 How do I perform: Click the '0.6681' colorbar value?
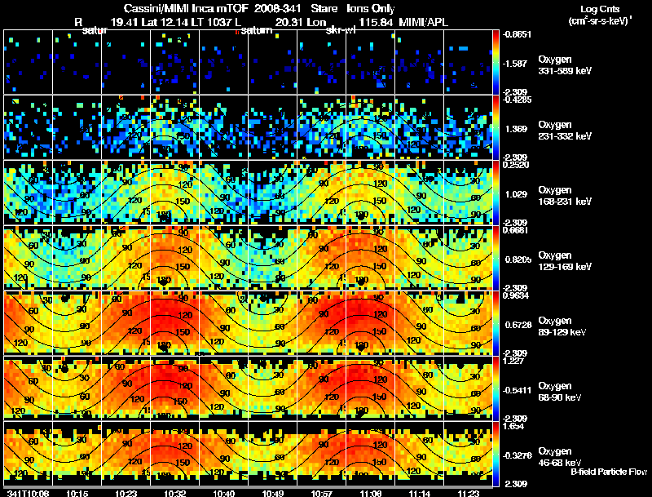(x=516, y=230)
